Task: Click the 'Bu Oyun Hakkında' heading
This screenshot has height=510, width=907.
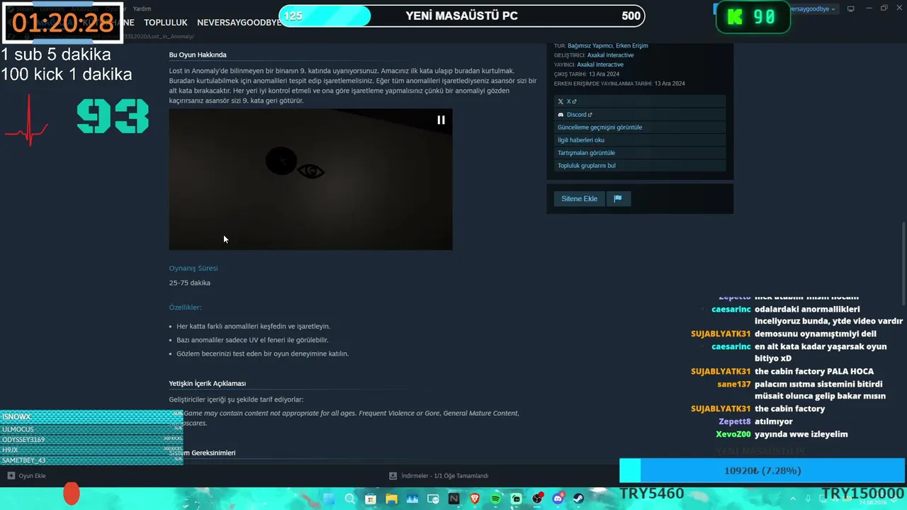Action: pyautogui.click(x=198, y=55)
